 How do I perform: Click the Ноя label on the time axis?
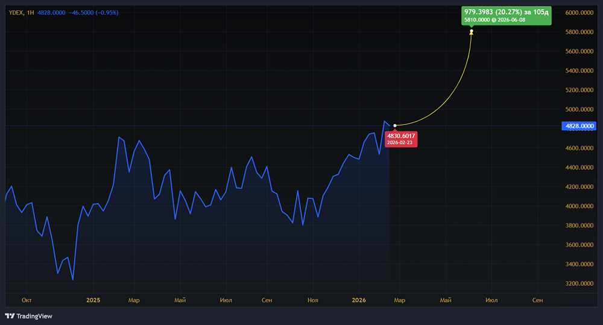[x=312, y=300]
